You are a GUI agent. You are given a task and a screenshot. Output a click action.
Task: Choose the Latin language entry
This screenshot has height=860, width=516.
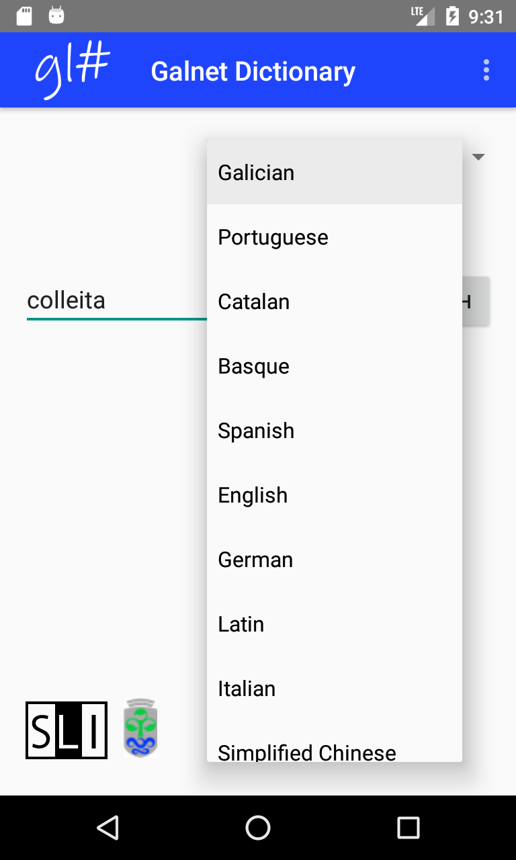click(x=334, y=624)
